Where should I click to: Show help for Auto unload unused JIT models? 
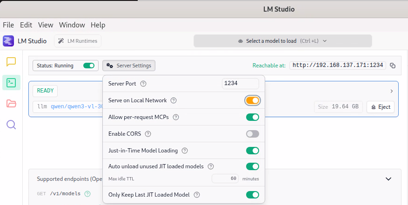[x=211, y=166]
